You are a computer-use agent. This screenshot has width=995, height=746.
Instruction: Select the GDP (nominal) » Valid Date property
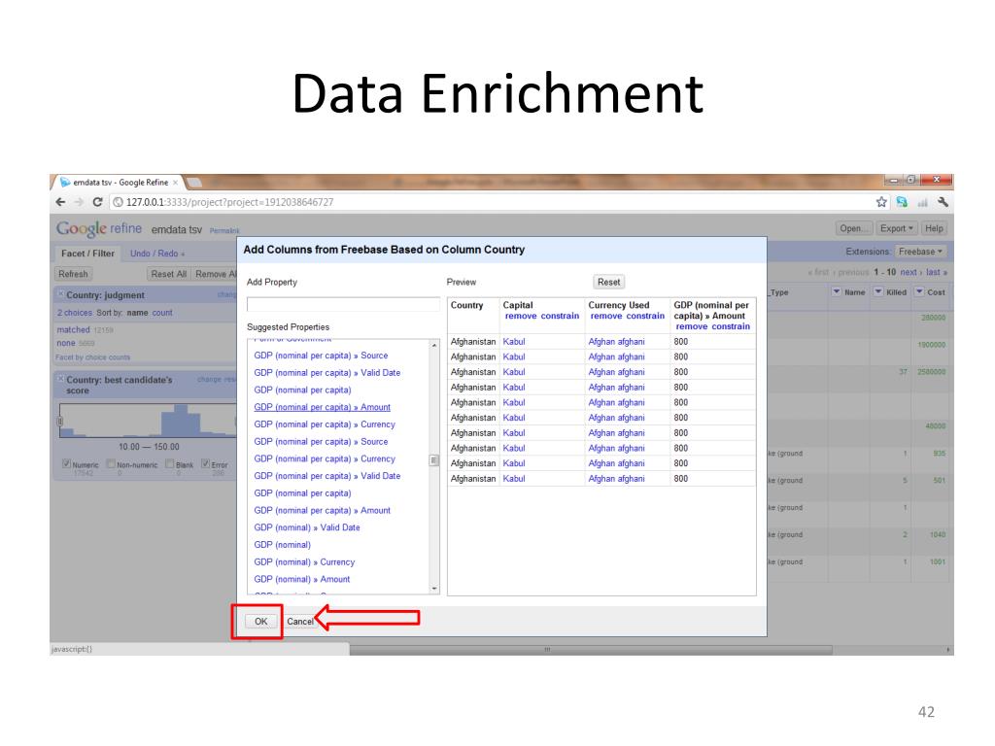[307, 527]
